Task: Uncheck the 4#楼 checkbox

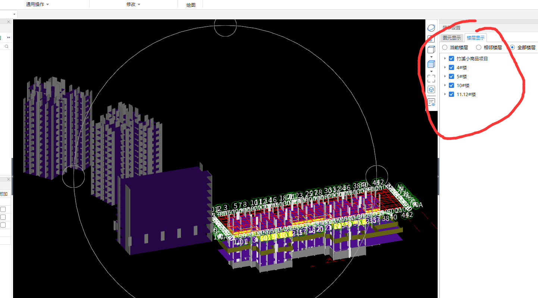Action: coord(451,67)
